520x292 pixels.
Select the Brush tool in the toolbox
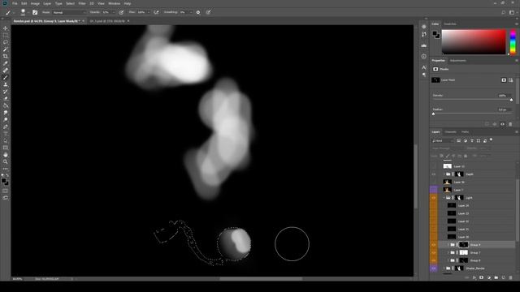(6, 77)
